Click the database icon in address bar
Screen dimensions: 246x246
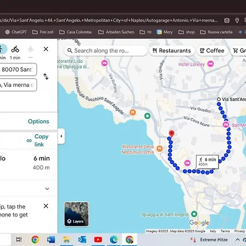(227, 20)
